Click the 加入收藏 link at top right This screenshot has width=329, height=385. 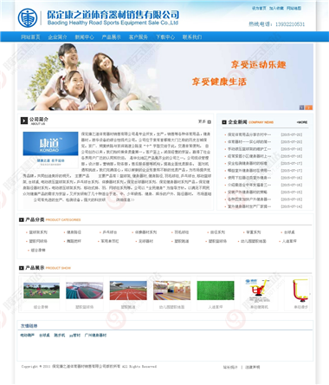click(x=276, y=9)
